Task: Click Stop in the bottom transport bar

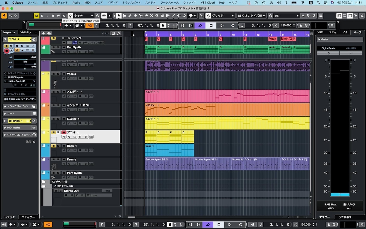Action: click(x=219, y=224)
